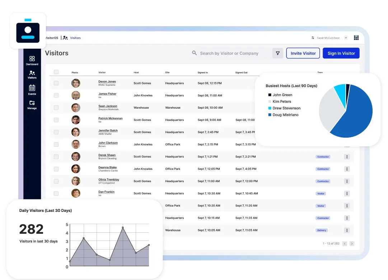Image resolution: width=388 pixels, height=280 pixels.
Task: Select the Visitors icon in sidebar
Action: [x=32, y=73]
